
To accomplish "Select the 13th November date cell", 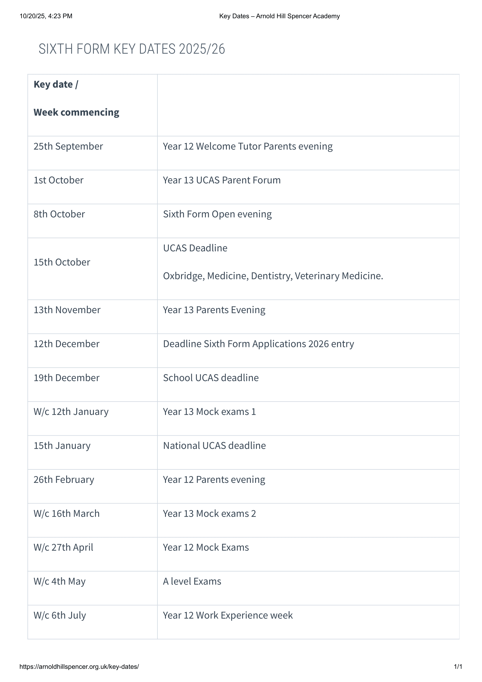I will click(x=67, y=310).
